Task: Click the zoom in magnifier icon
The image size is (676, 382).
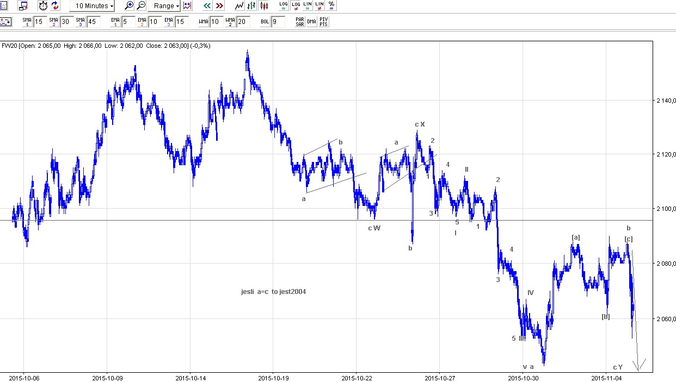Action: click(x=129, y=6)
